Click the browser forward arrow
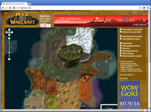 (7, 8)
